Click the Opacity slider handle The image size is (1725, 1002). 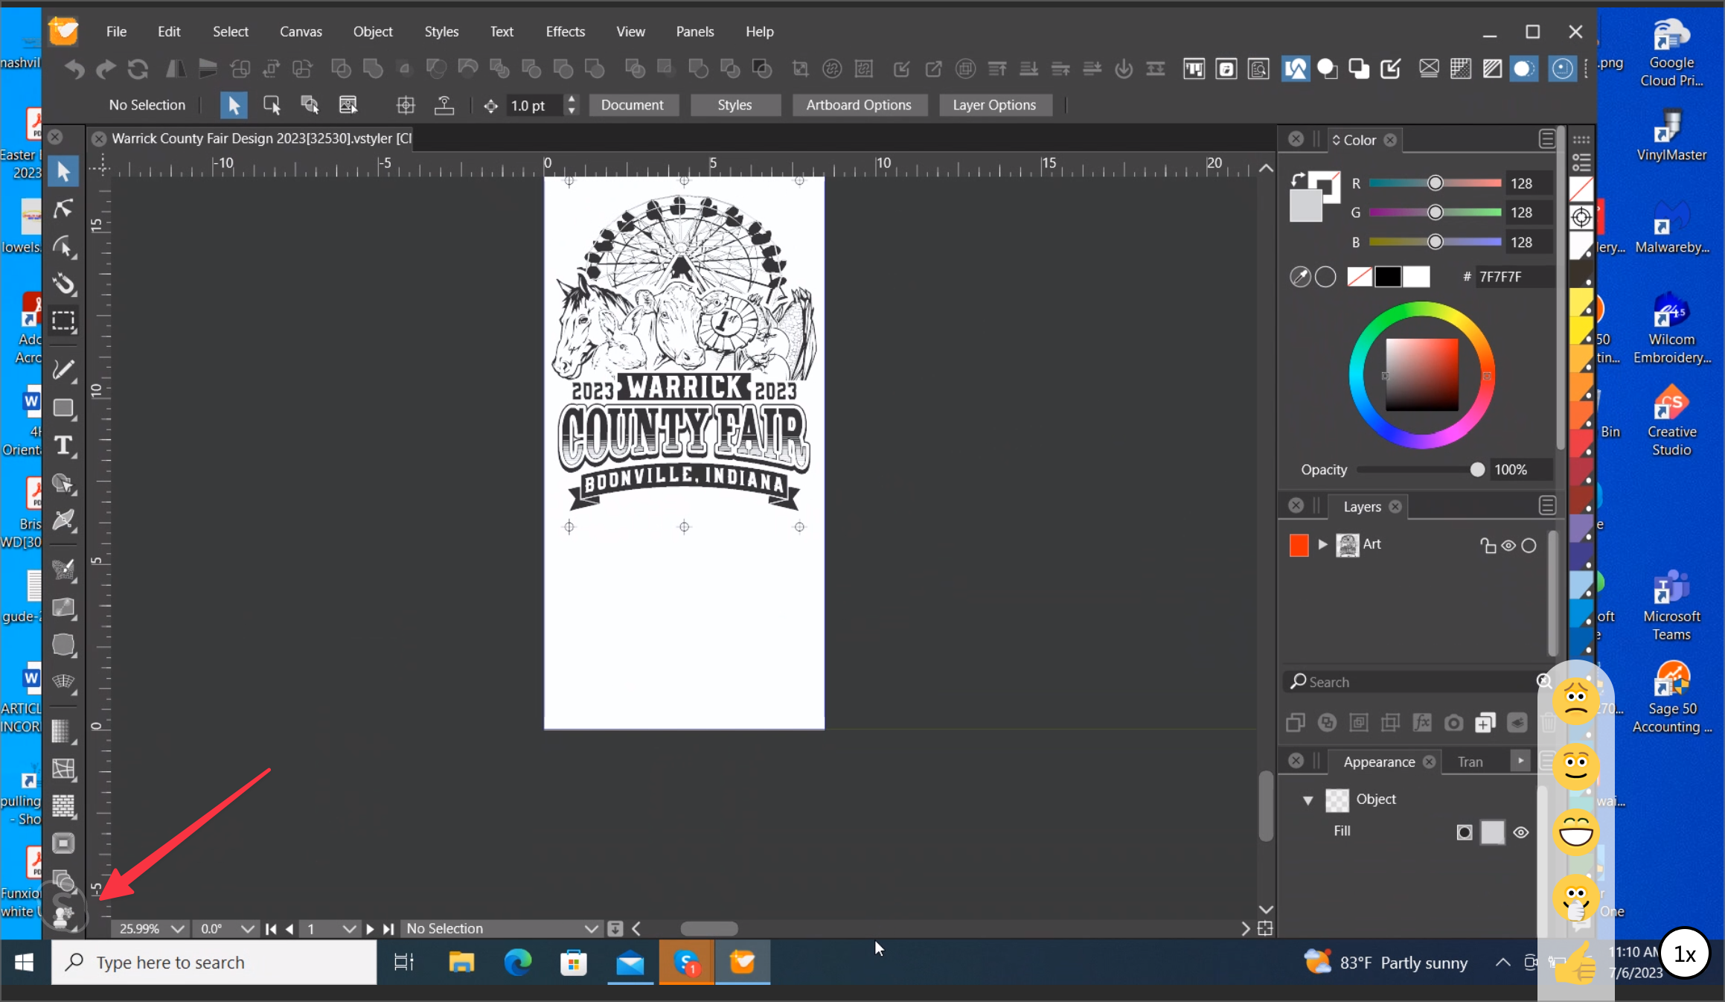(x=1477, y=470)
